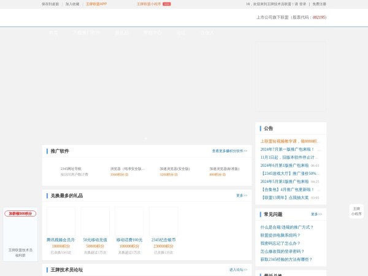
Task: Click the 加群领500积分 badge
Action: pos(20,213)
